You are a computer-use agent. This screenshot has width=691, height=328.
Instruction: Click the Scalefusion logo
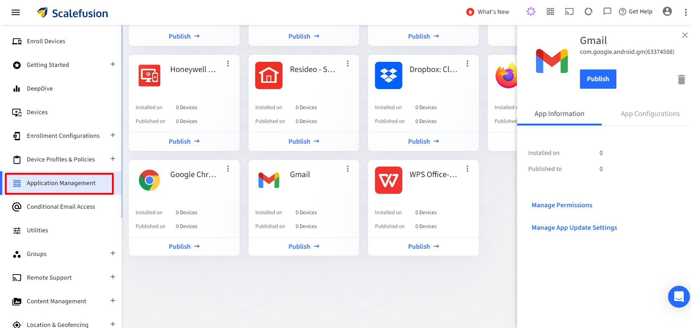[72, 13]
